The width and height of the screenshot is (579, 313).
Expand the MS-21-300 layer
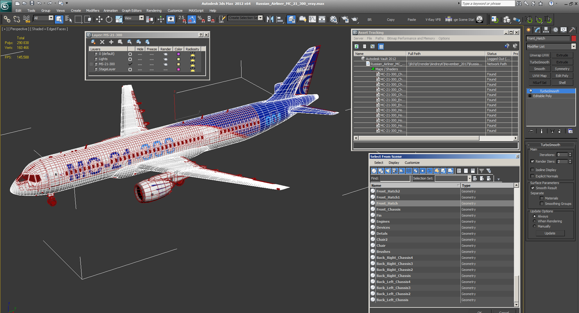click(x=91, y=64)
